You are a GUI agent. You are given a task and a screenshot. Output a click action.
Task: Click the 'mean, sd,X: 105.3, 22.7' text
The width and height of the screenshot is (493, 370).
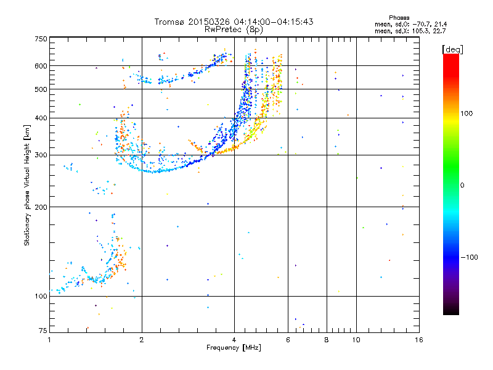coord(410,31)
